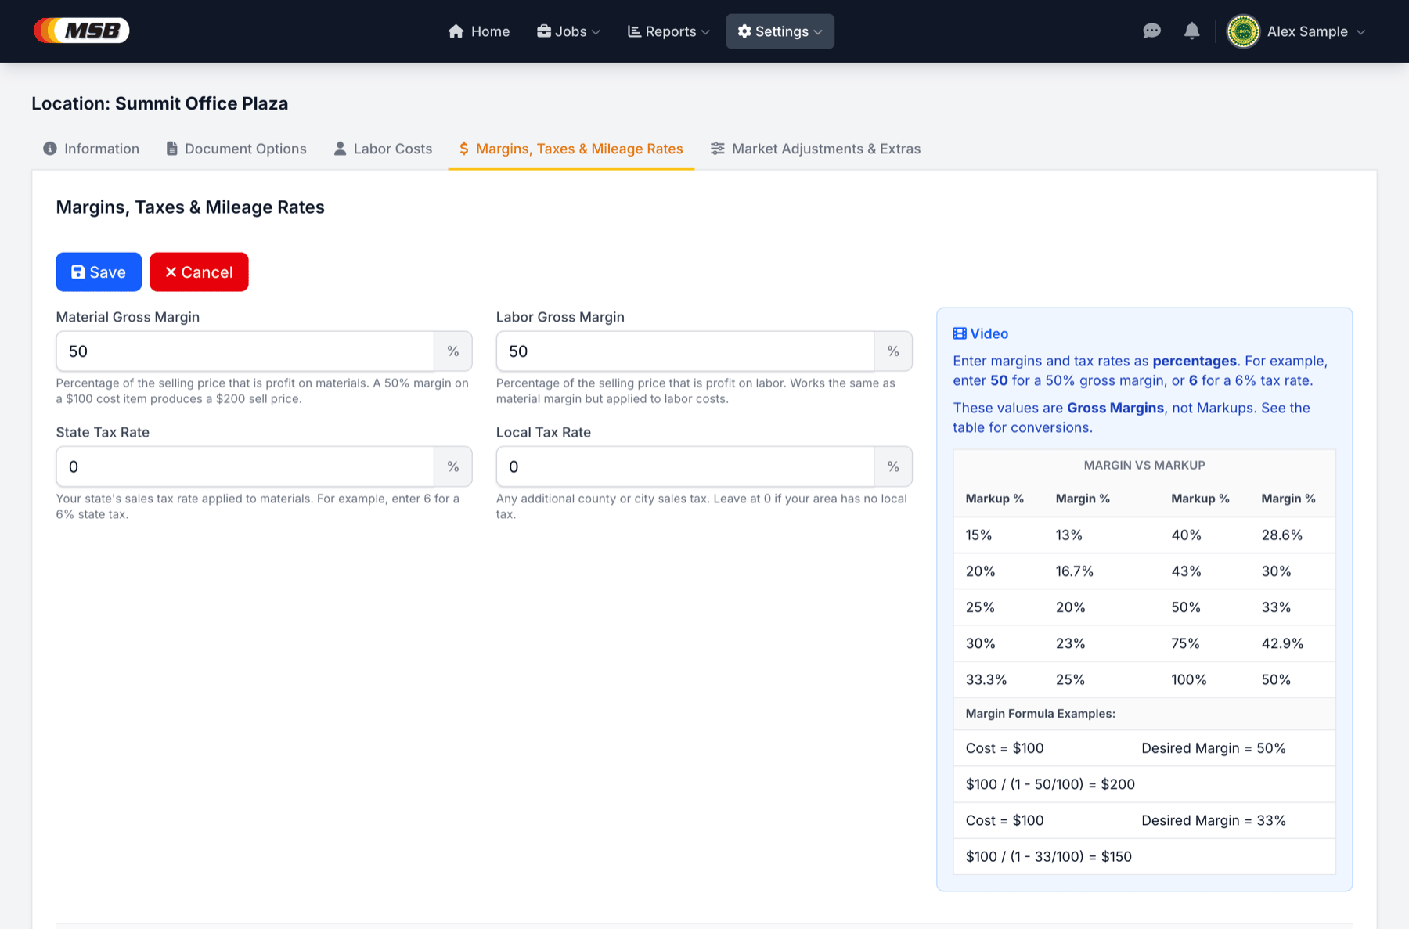Focus the State Tax Rate field
Screen dimensions: 1409x929
coord(245,466)
